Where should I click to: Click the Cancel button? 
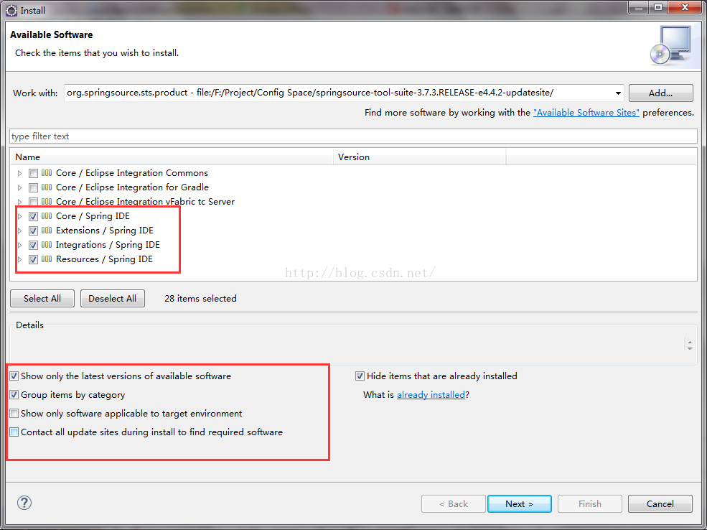click(660, 504)
